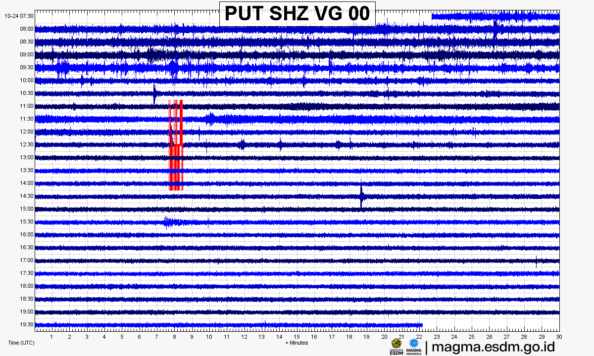Click minute 30 on the bottom axis
The width and height of the screenshot is (594, 356).
(x=559, y=337)
